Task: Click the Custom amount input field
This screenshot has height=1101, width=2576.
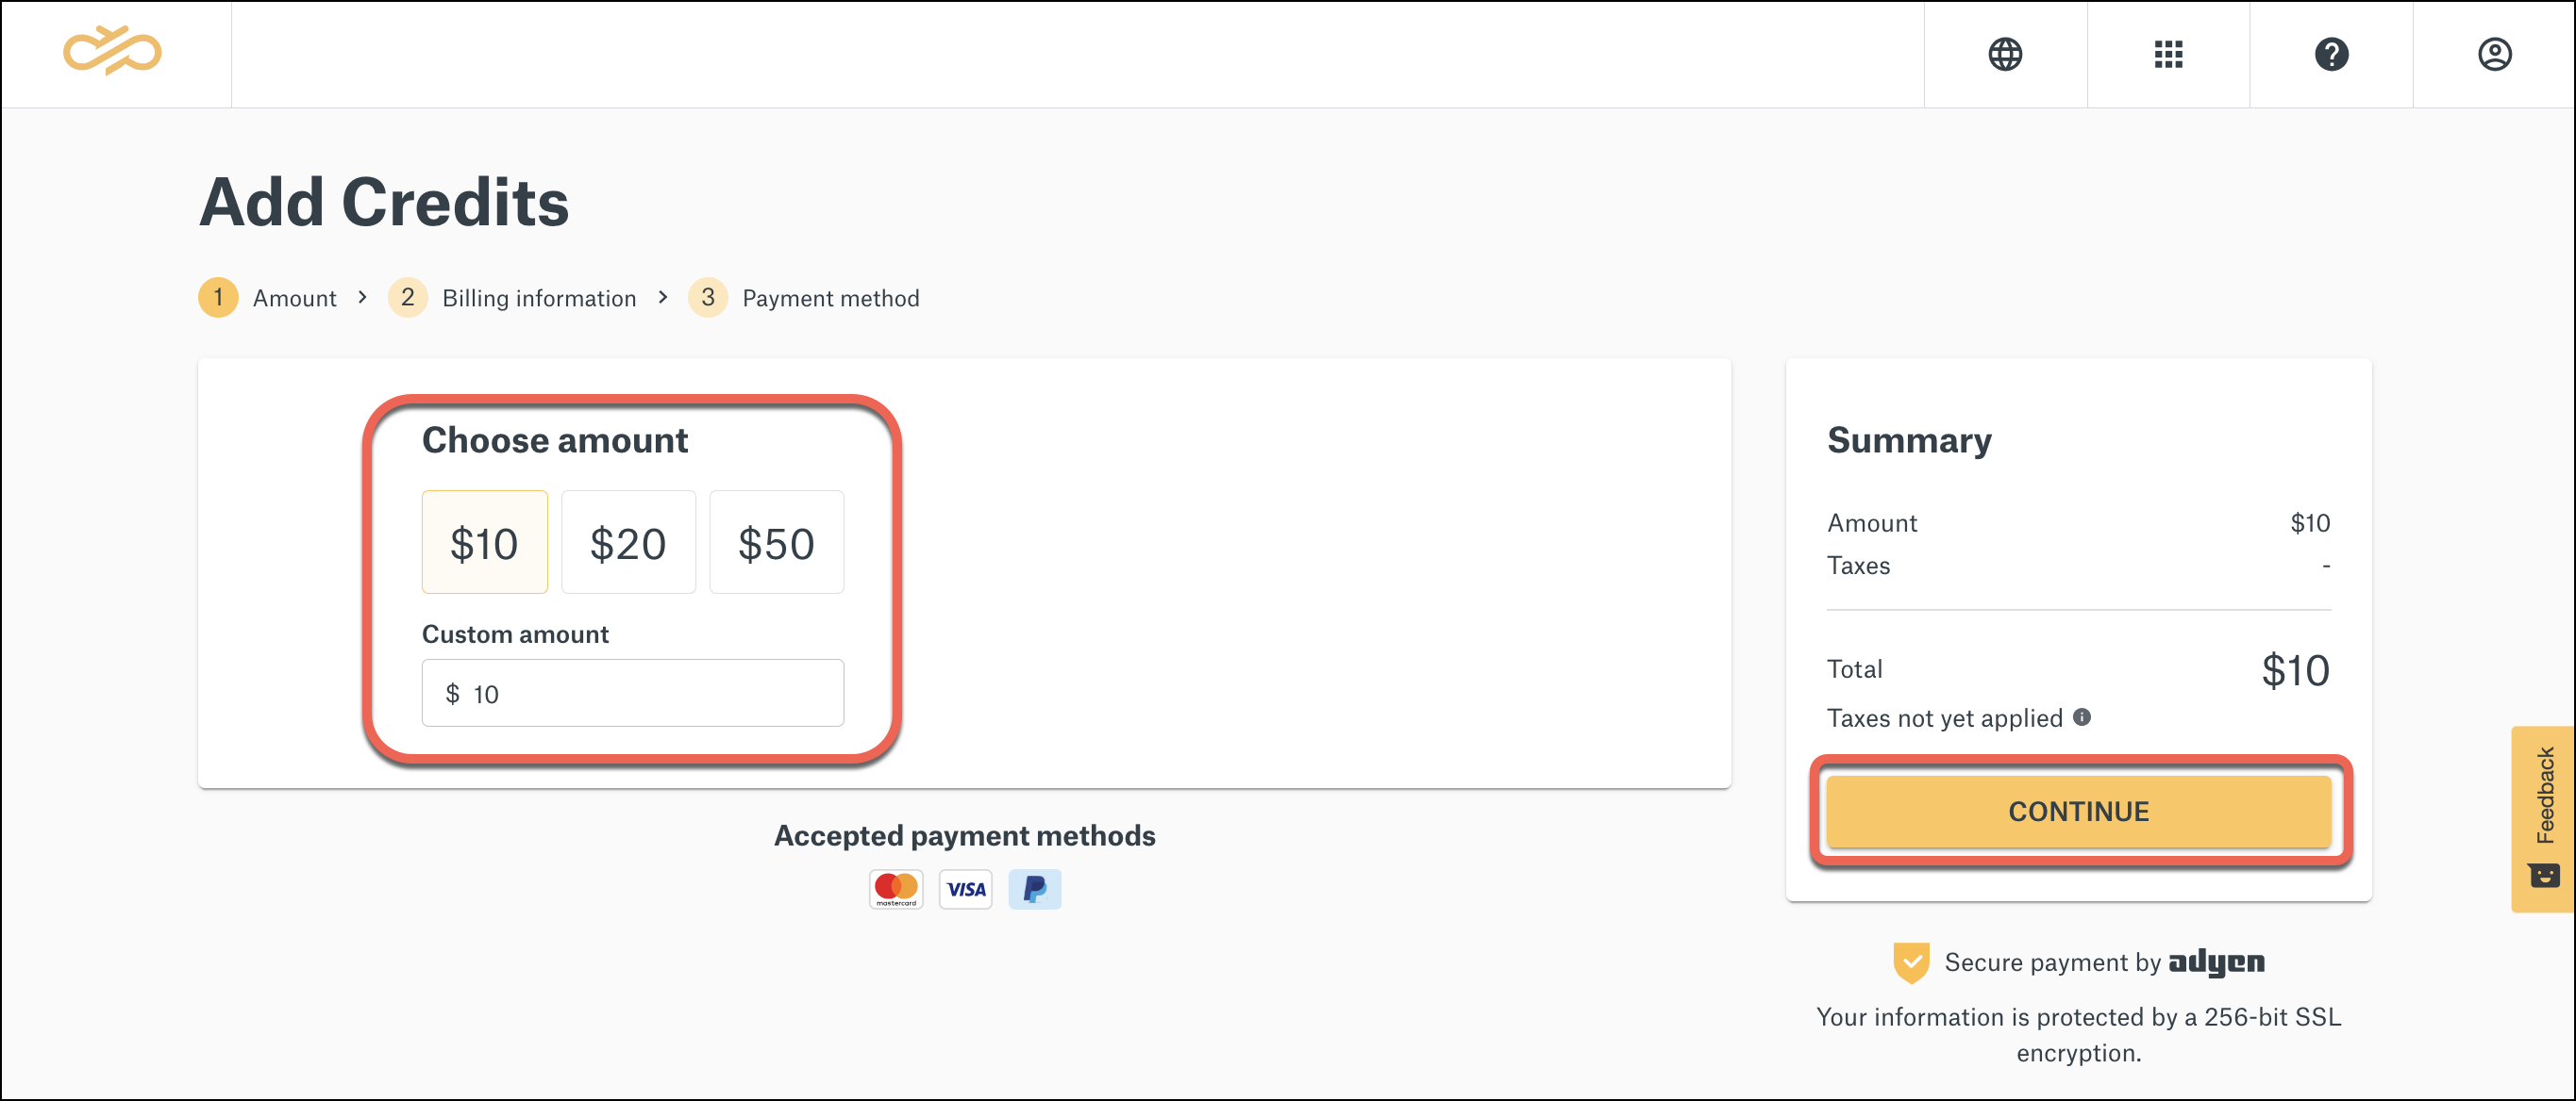Action: pyautogui.click(x=632, y=691)
